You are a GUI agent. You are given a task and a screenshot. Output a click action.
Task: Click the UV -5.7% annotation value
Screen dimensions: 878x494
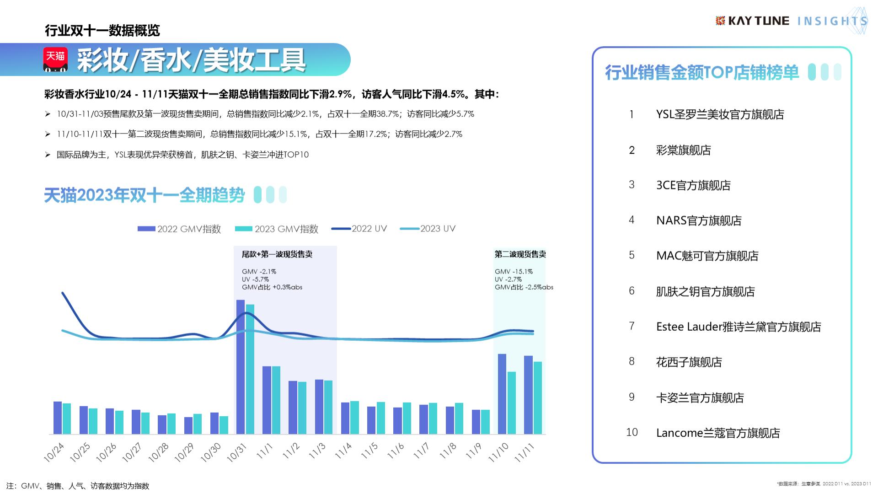click(256, 279)
